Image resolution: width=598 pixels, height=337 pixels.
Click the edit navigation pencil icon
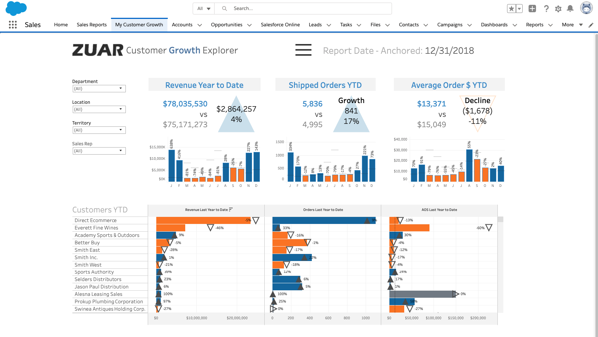point(591,25)
